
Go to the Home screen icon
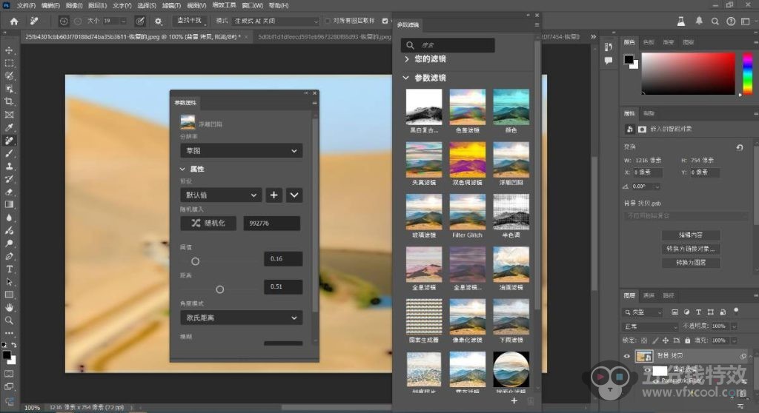(14, 21)
